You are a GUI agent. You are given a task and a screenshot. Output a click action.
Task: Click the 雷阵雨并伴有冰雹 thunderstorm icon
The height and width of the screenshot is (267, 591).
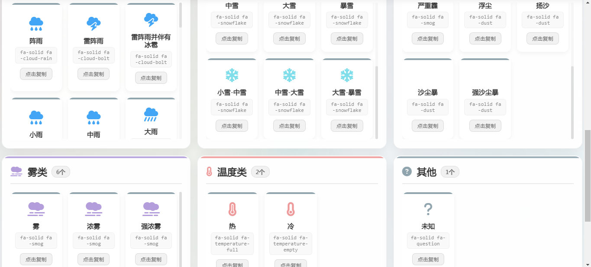coord(151,20)
